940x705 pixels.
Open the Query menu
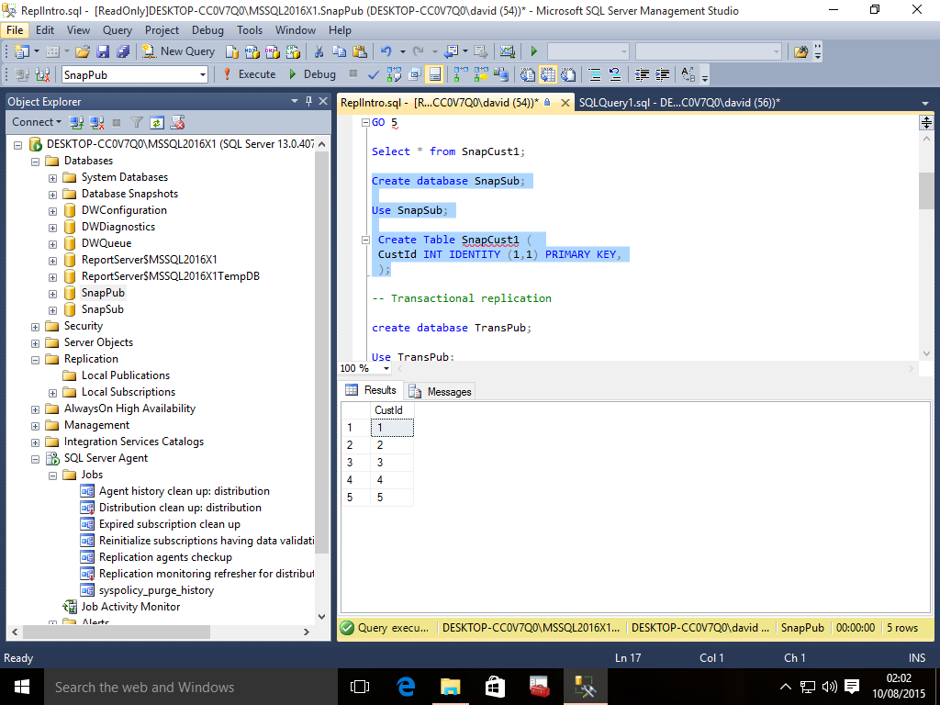click(117, 30)
